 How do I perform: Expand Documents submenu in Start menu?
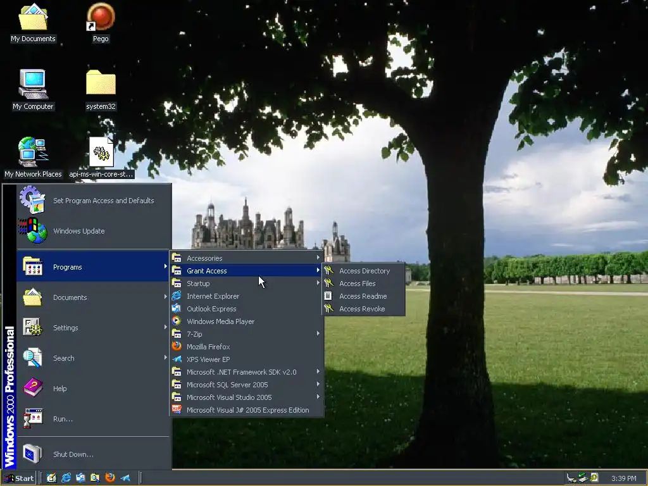point(94,297)
